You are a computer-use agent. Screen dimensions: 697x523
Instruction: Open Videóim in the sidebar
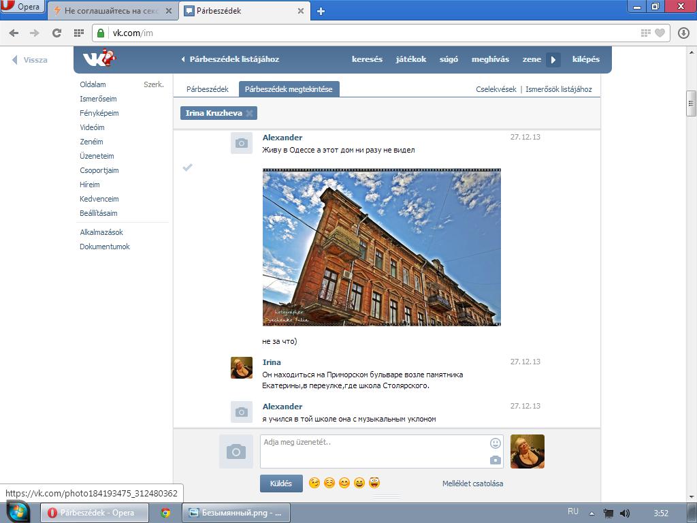pos(92,127)
